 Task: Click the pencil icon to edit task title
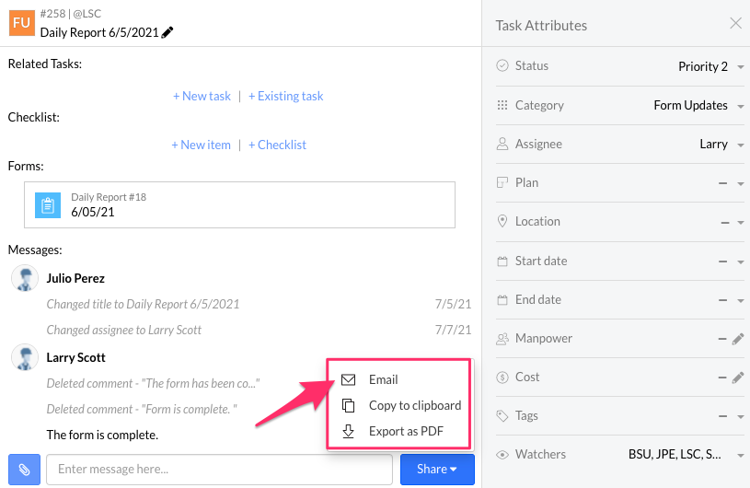tap(167, 32)
